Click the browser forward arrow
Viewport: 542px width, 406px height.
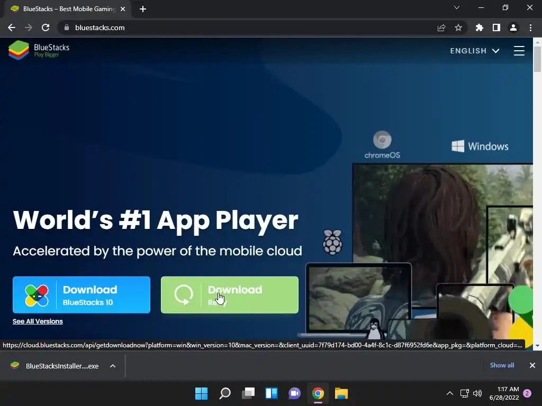[29, 27]
